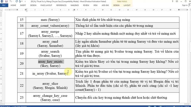The image size is (191, 107).
Task: Open the Table Tools LAYOUT tab
Action: pos(127,5)
